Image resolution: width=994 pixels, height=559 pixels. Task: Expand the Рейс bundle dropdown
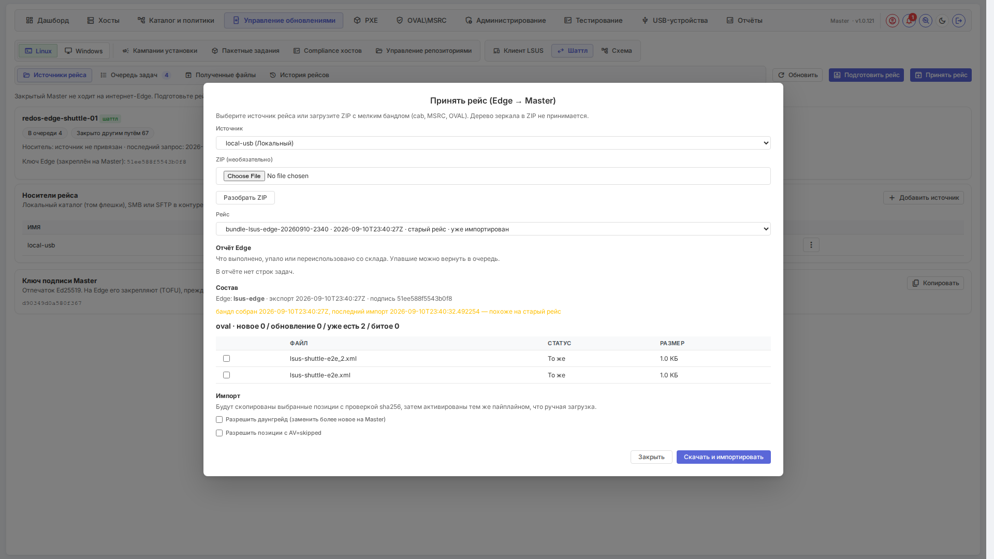(493, 229)
